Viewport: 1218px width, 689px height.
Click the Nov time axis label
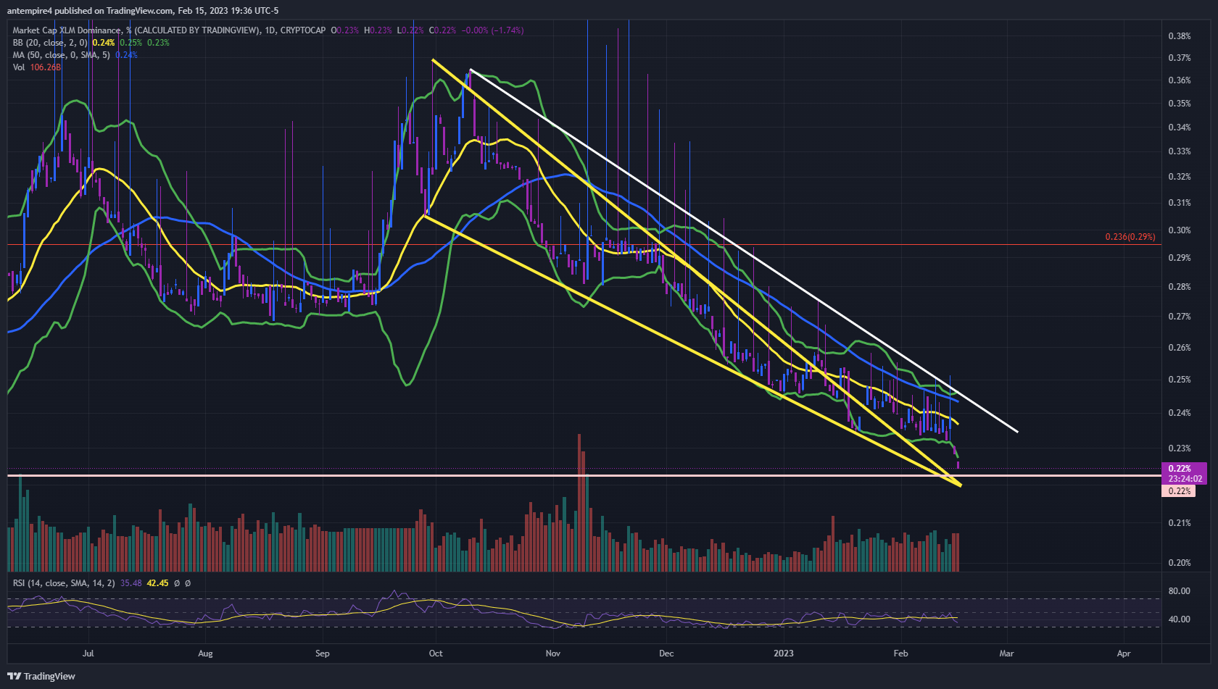(553, 653)
